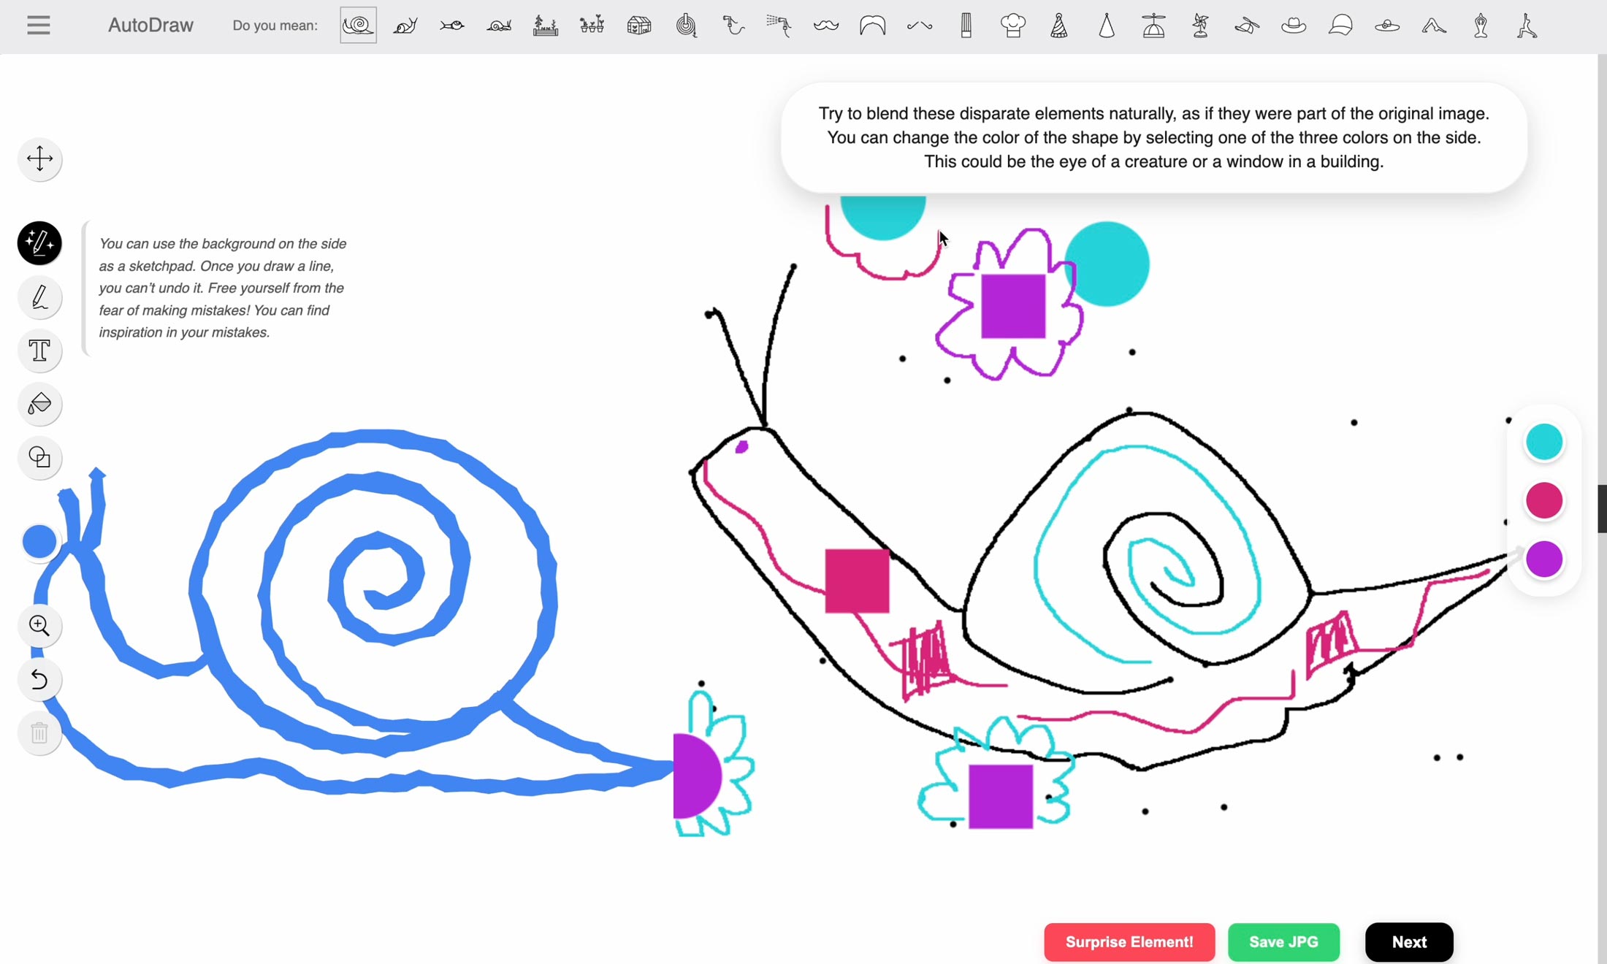Click the Delete trash icon
Screen dimensions: 1607x964
(x=39, y=733)
